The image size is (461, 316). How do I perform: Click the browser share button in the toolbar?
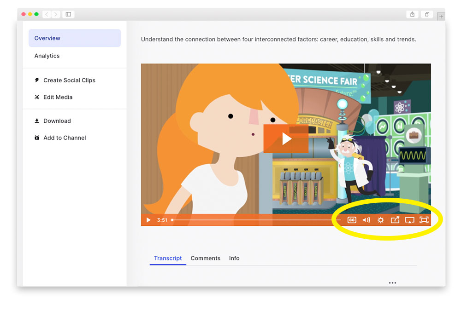[x=412, y=14]
